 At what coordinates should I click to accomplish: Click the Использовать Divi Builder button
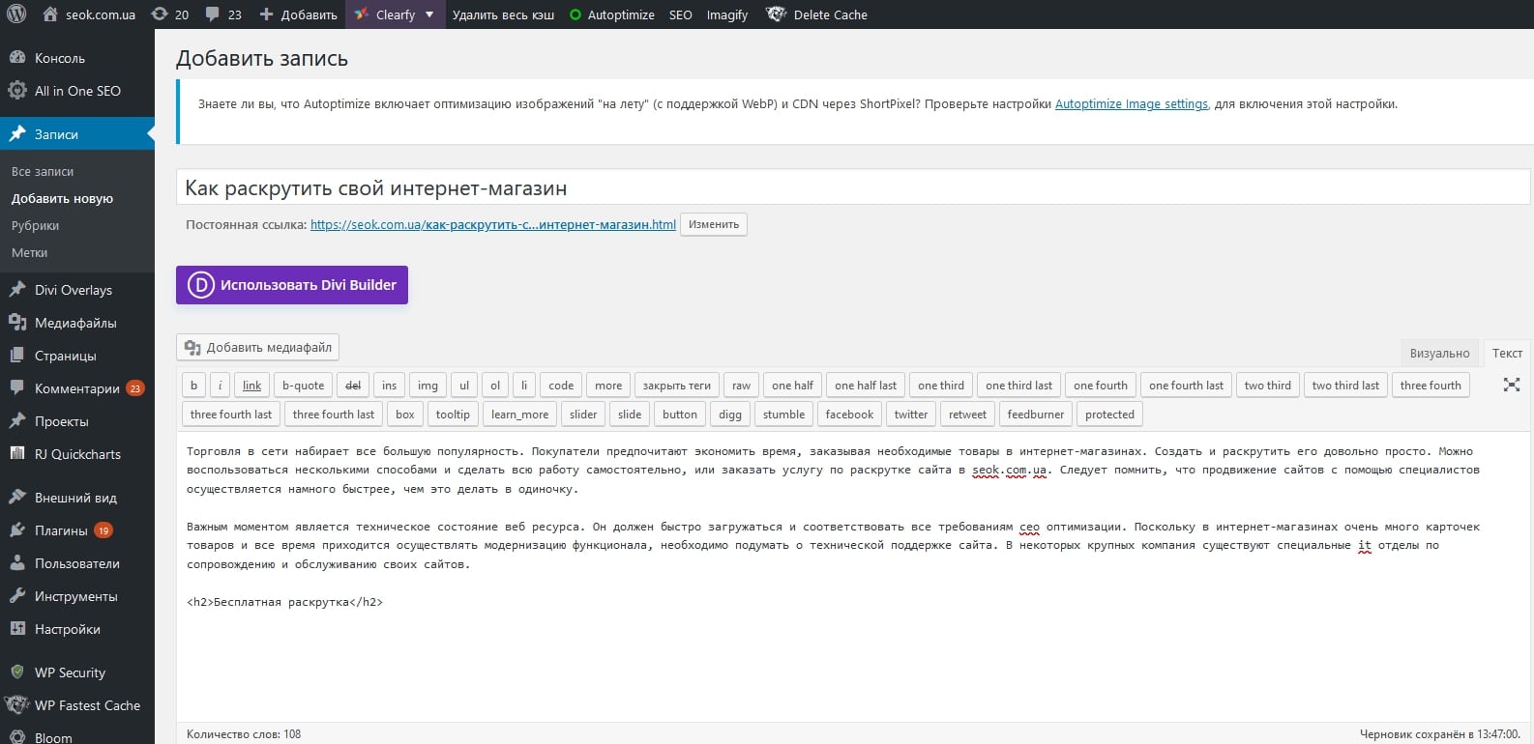click(x=292, y=285)
